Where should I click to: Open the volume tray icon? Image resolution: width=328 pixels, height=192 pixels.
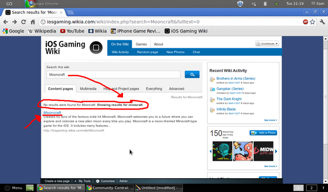pyautogui.click(x=254, y=4)
